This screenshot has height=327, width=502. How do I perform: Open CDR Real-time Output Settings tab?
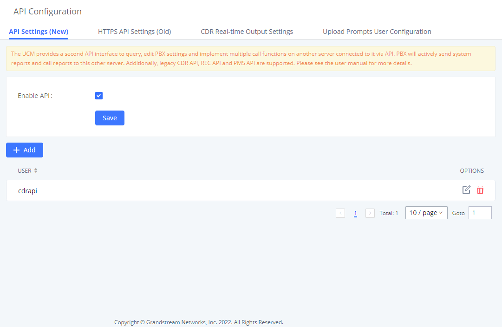[x=247, y=32]
